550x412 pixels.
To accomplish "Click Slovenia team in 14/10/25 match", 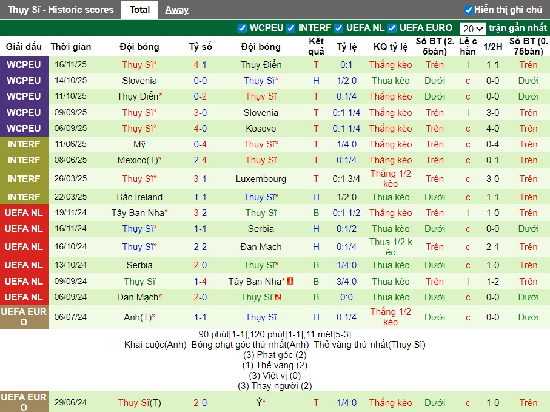I will (139, 81).
